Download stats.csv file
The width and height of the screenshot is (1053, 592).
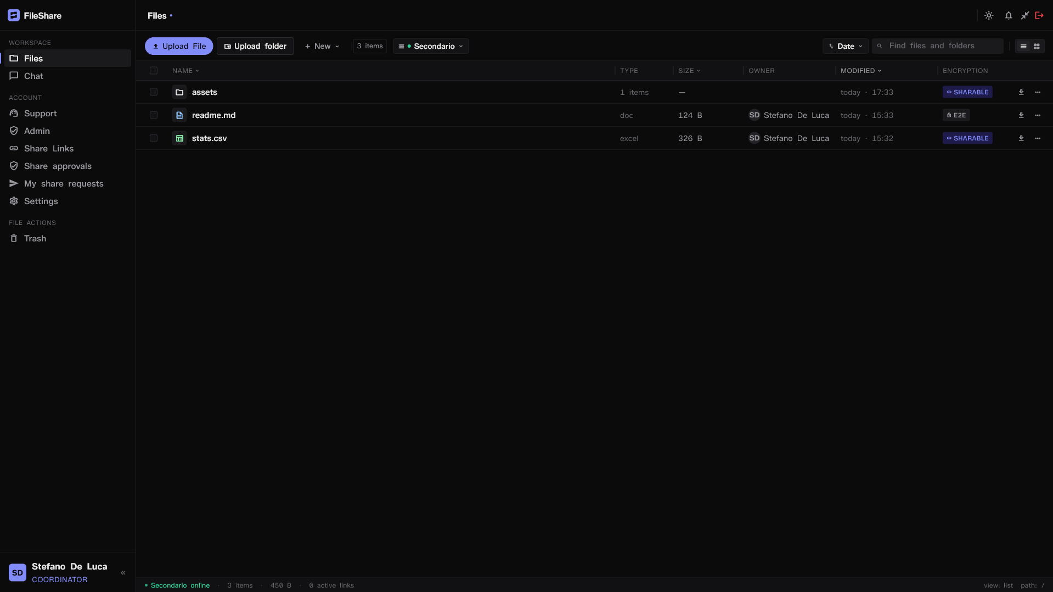1021,138
